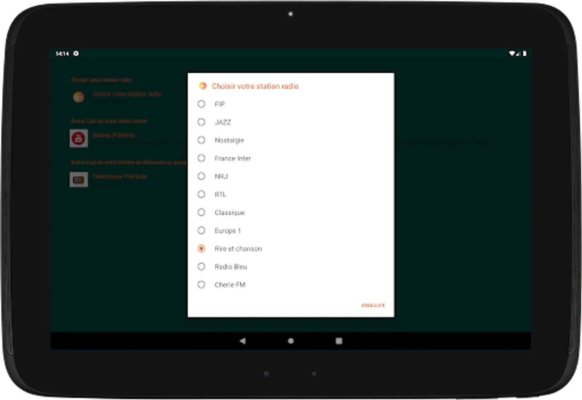Open Télévisions Préférés setting in background
The image size is (582, 400).
[120, 176]
